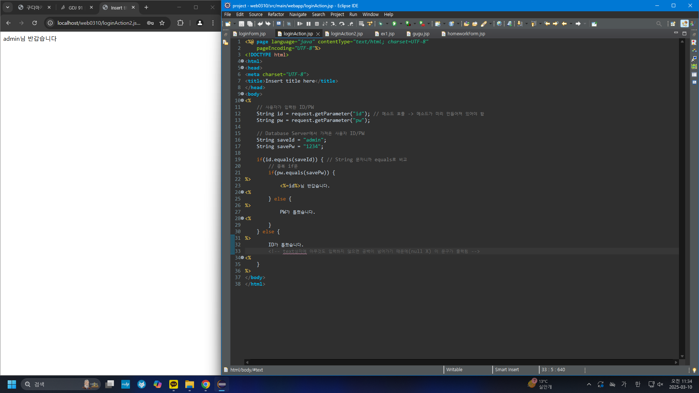Click the green Run button icon
The height and width of the screenshot is (393, 699).
(394, 24)
